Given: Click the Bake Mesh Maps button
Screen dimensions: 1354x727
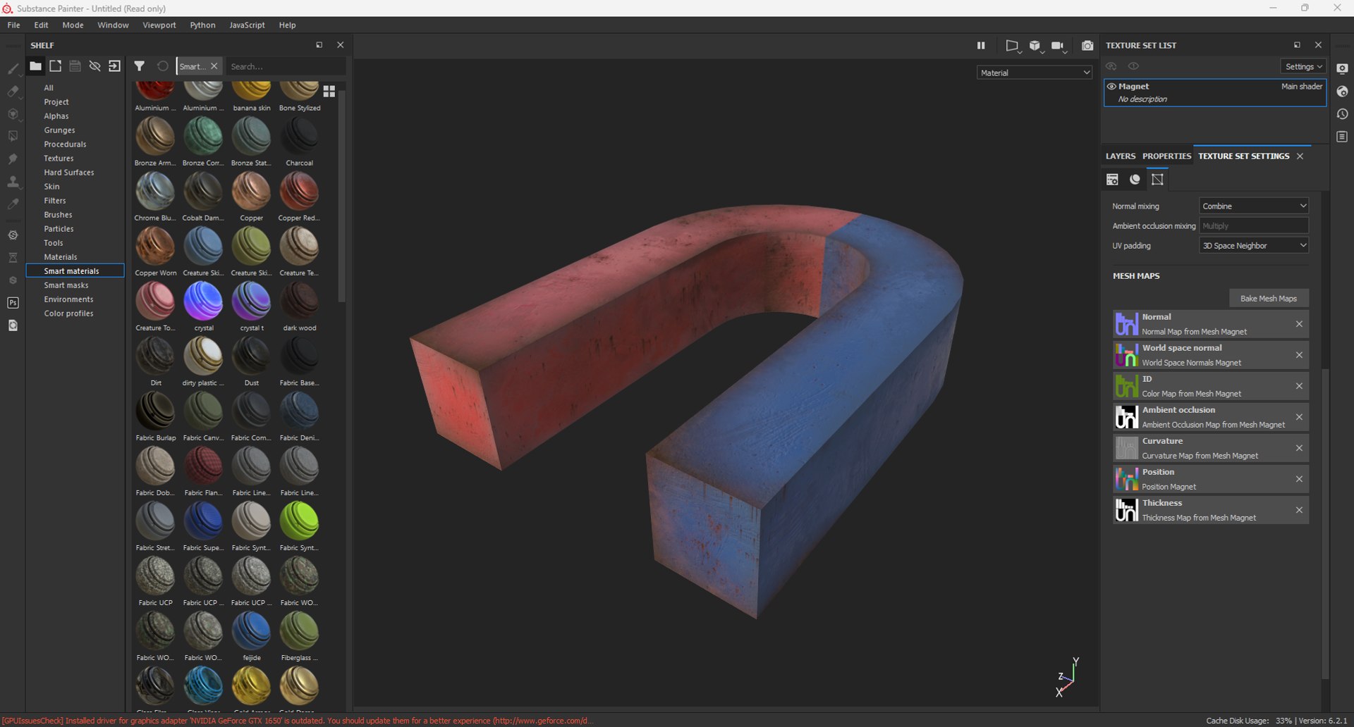Looking at the screenshot, I should tap(1269, 299).
